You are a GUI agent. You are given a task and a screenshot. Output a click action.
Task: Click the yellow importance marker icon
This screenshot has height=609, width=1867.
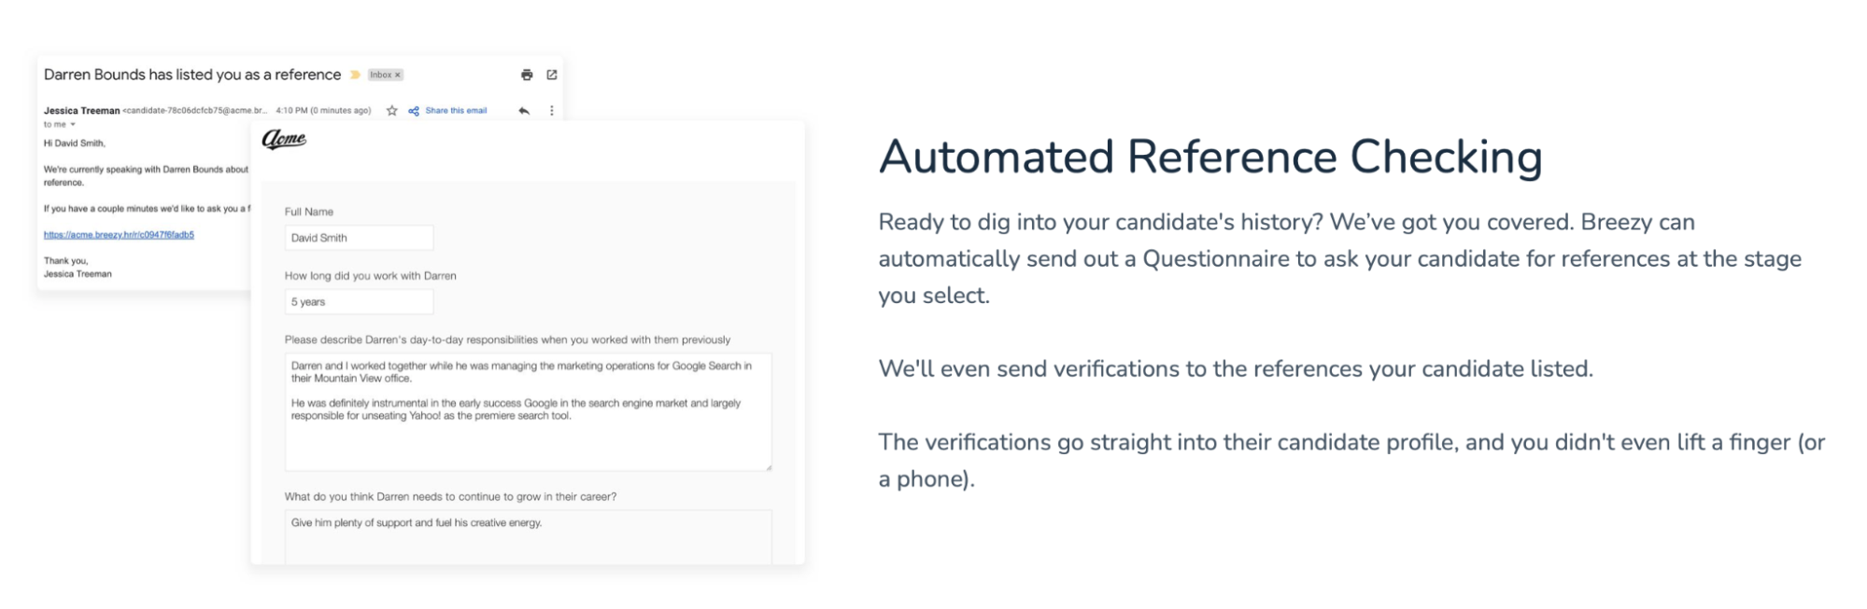click(355, 75)
